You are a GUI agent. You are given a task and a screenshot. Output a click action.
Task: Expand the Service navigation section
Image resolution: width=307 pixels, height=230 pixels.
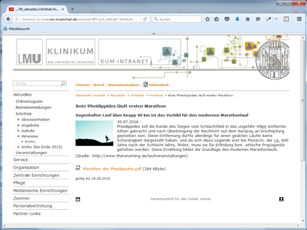[20, 160]
